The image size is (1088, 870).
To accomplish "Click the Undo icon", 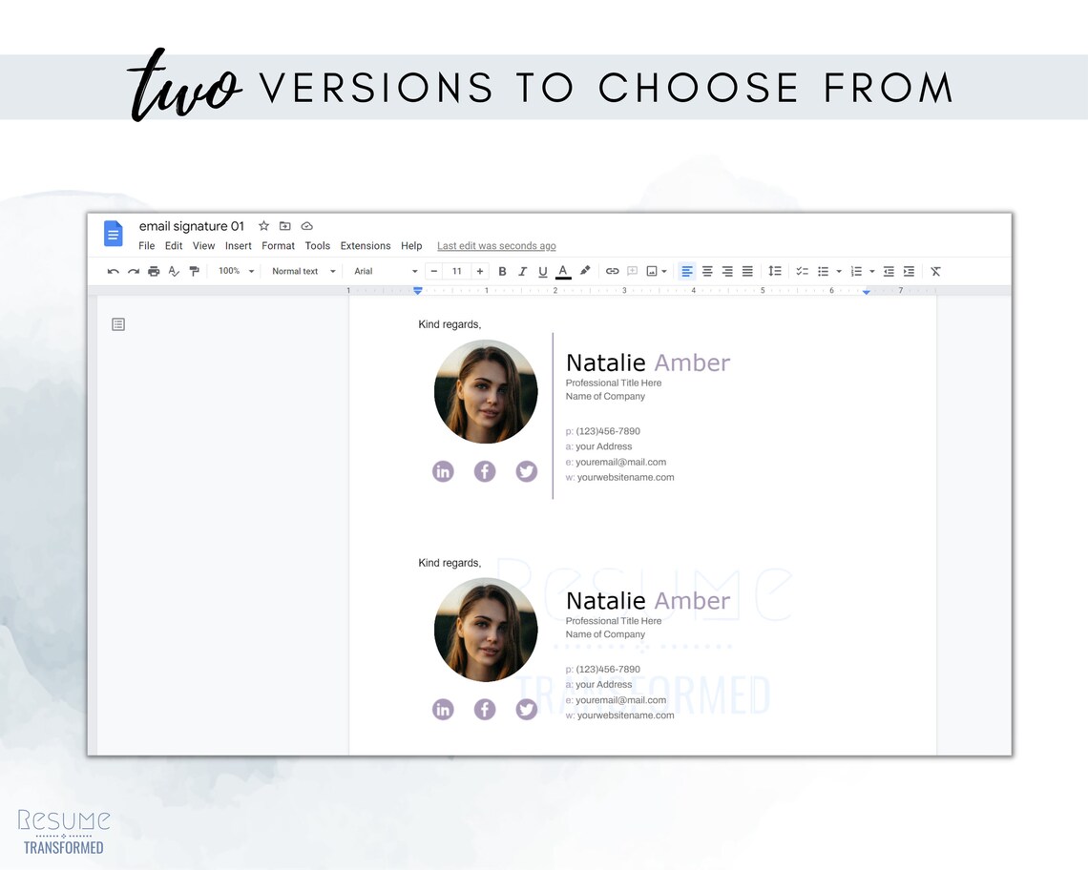I will (x=111, y=271).
